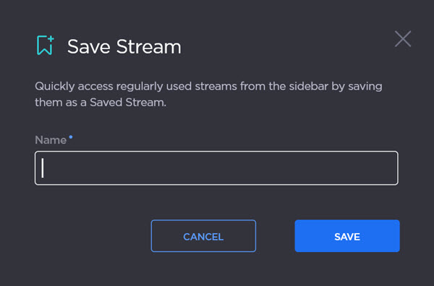Focus the stream name text box
This screenshot has width=434, height=286.
[216, 168]
